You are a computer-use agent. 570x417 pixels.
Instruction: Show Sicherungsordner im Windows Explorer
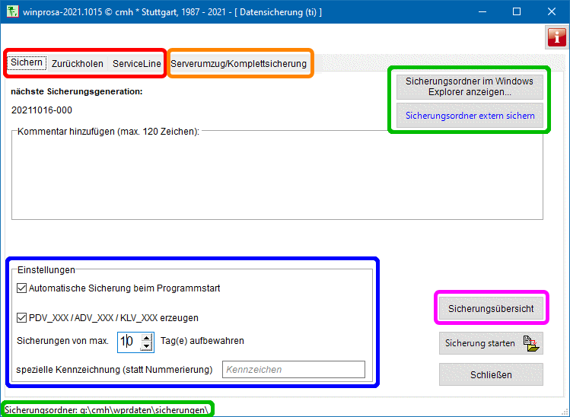[x=469, y=86]
